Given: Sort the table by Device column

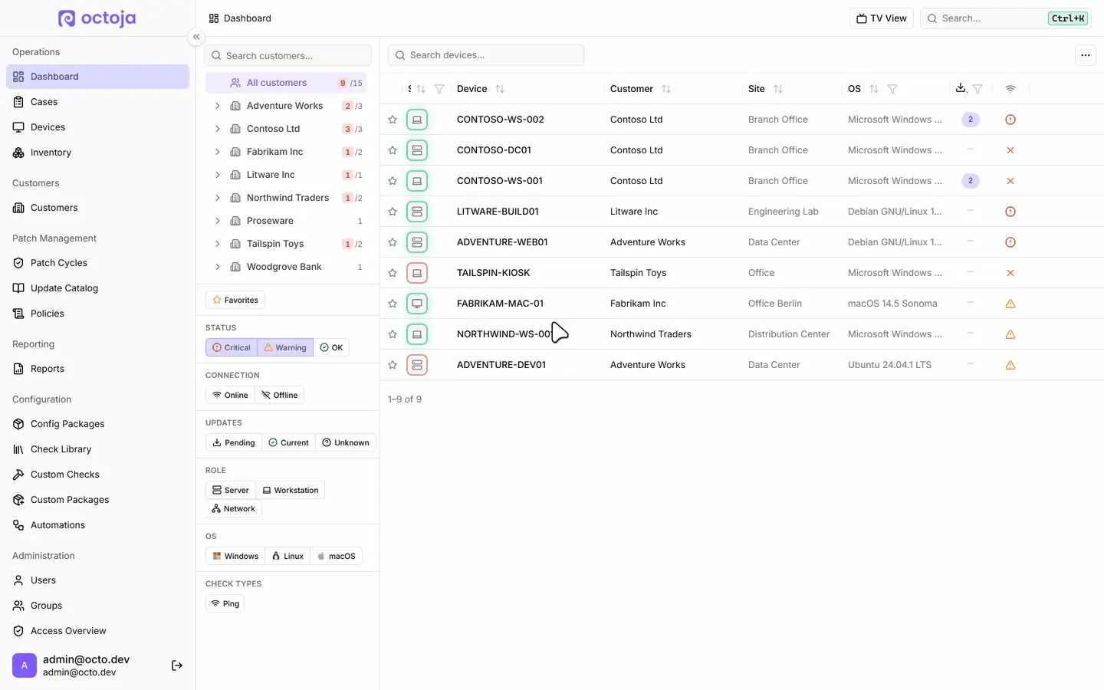Looking at the screenshot, I should coord(500,89).
